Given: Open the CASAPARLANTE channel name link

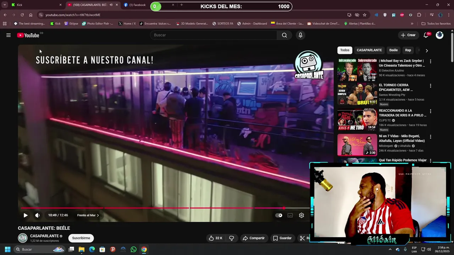Looking at the screenshot, I should [44, 236].
